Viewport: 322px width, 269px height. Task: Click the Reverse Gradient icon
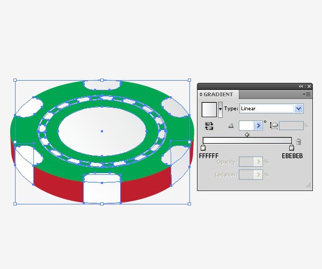(x=209, y=125)
